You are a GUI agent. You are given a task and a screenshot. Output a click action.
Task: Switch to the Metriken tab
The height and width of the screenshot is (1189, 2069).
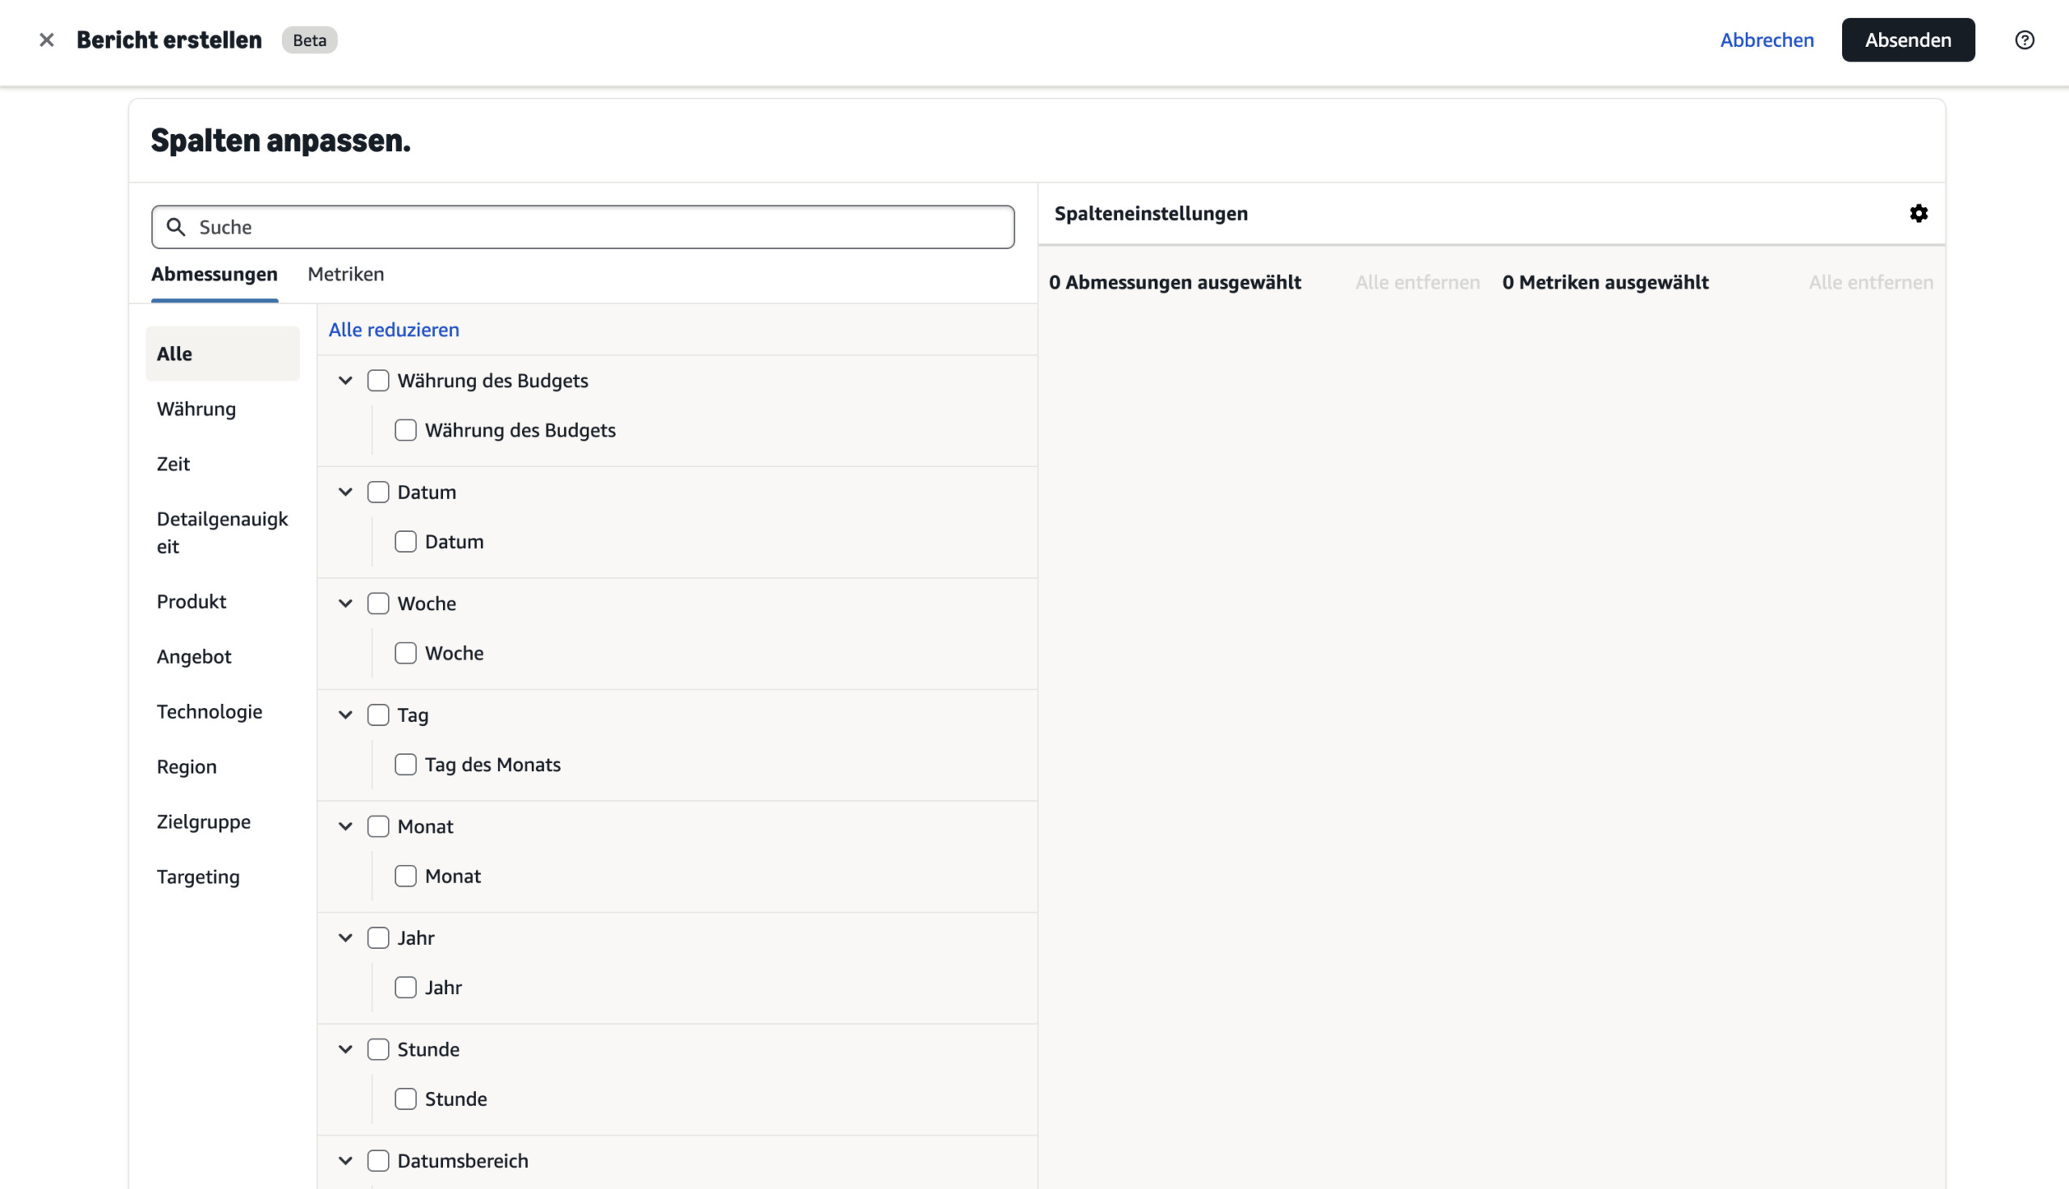pyautogui.click(x=345, y=274)
